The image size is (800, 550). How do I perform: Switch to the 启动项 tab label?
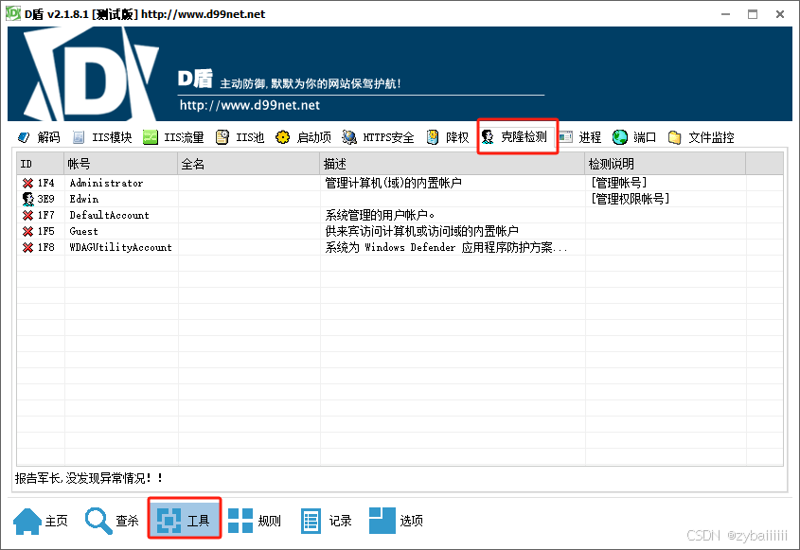(x=313, y=137)
